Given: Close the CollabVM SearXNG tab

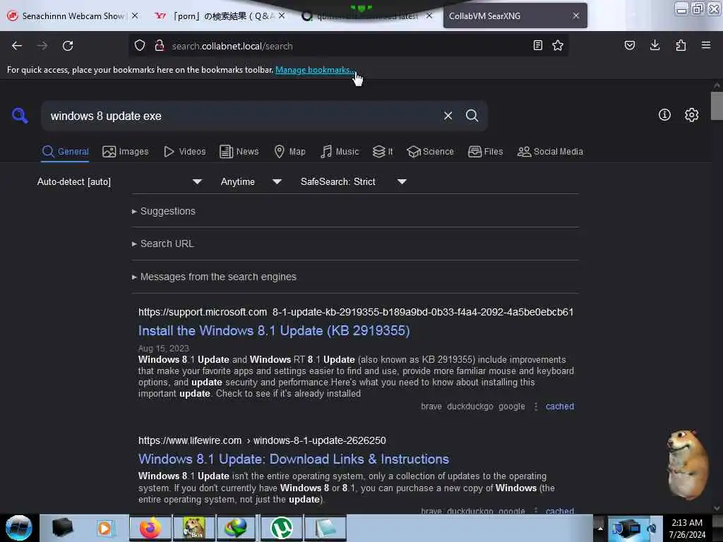Looking at the screenshot, I should coord(576,16).
